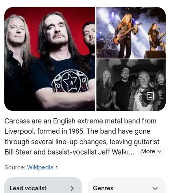The height and width of the screenshot is (193, 183).
Task: Open the live concert stage photo
Action: 131,33
